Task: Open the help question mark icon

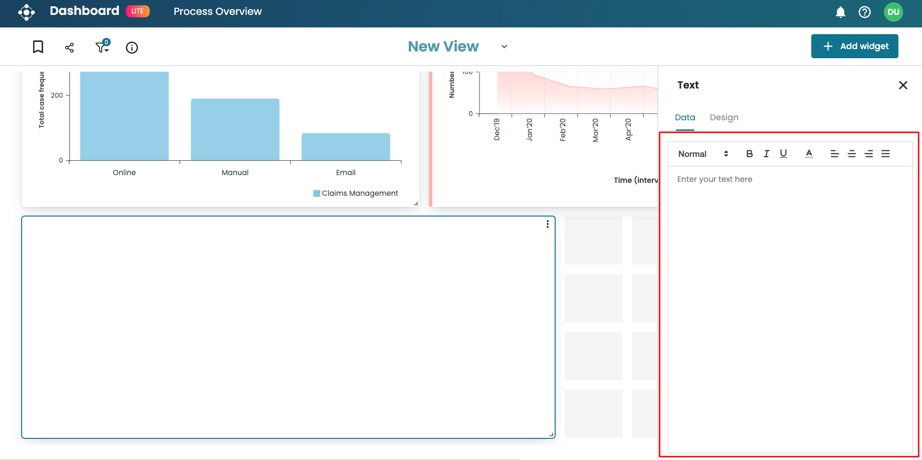Action: 864,12
